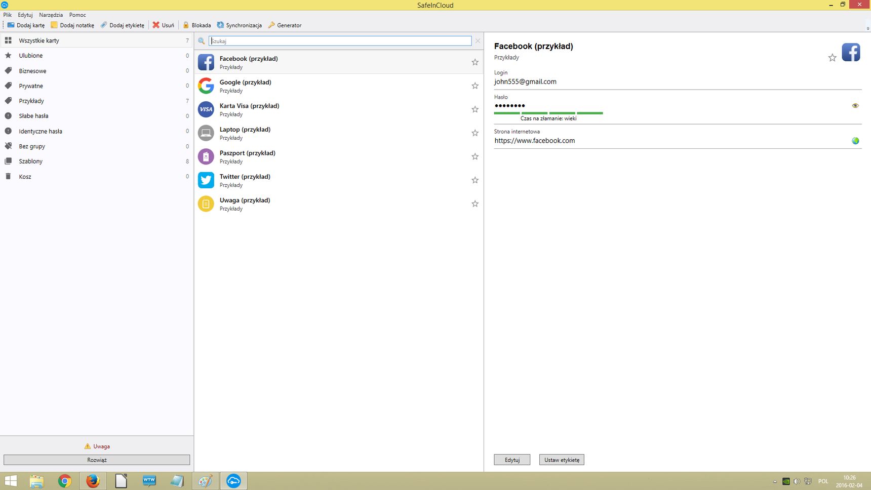871x490 pixels.
Task: Select Twitter (przykład) card icon
Action: click(x=206, y=180)
